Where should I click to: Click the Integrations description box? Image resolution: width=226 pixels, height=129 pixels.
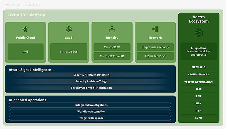coord(199,51)
